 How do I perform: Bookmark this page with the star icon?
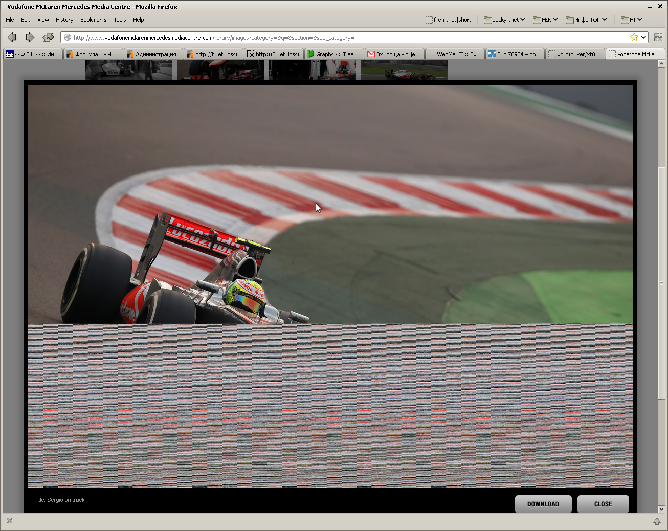pos(634,37)
